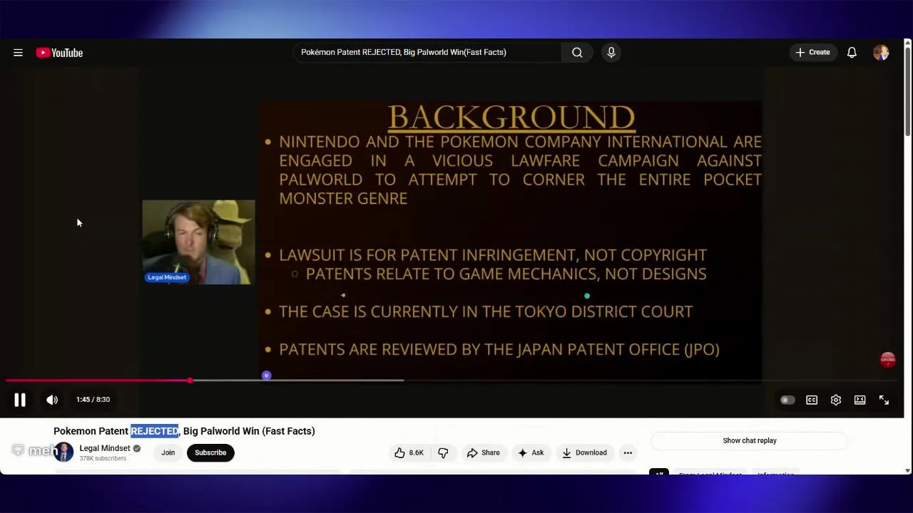Pause the video playback
This screenshot has width=913, height=513.
point(20,400)
